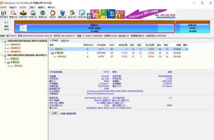The image size is (214, 140).
Task: Expand the 新加卷(E:) tree node
Action: pos(5,45)
